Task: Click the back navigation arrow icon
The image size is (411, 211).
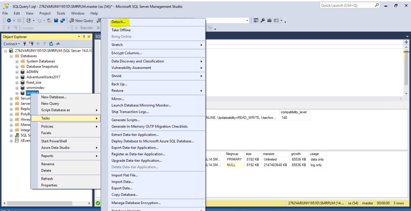Action: [x=10, y=20]
